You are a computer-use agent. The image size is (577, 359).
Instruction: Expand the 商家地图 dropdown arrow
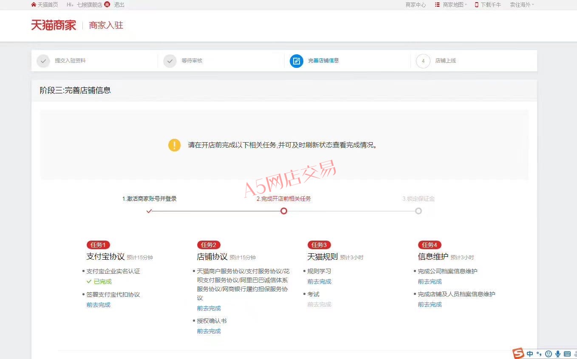(x=466, y=5)
